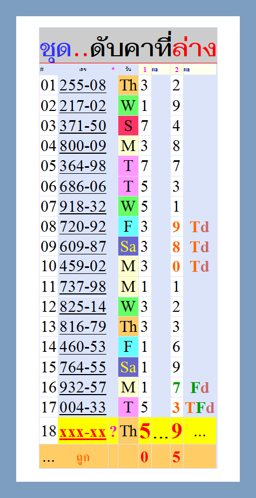Click the orange Th cell in row 13
Viewport: 256px width, 498px height.
(x=129, y=326)
